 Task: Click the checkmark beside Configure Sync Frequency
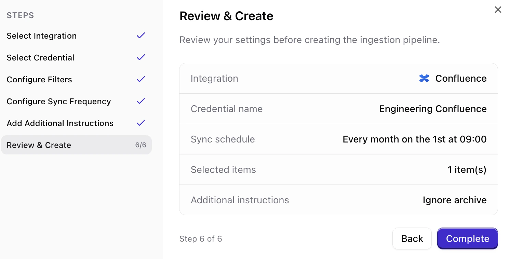pyautogui.click(x=140, y=101)
